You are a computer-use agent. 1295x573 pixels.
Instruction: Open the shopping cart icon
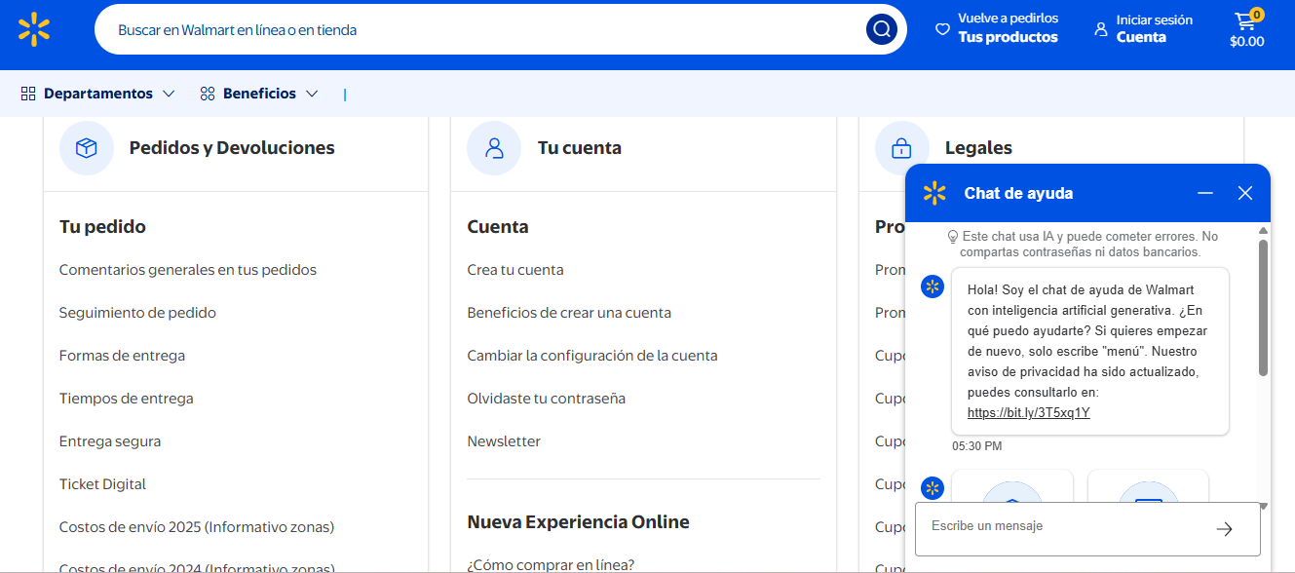pos(1244,20)
